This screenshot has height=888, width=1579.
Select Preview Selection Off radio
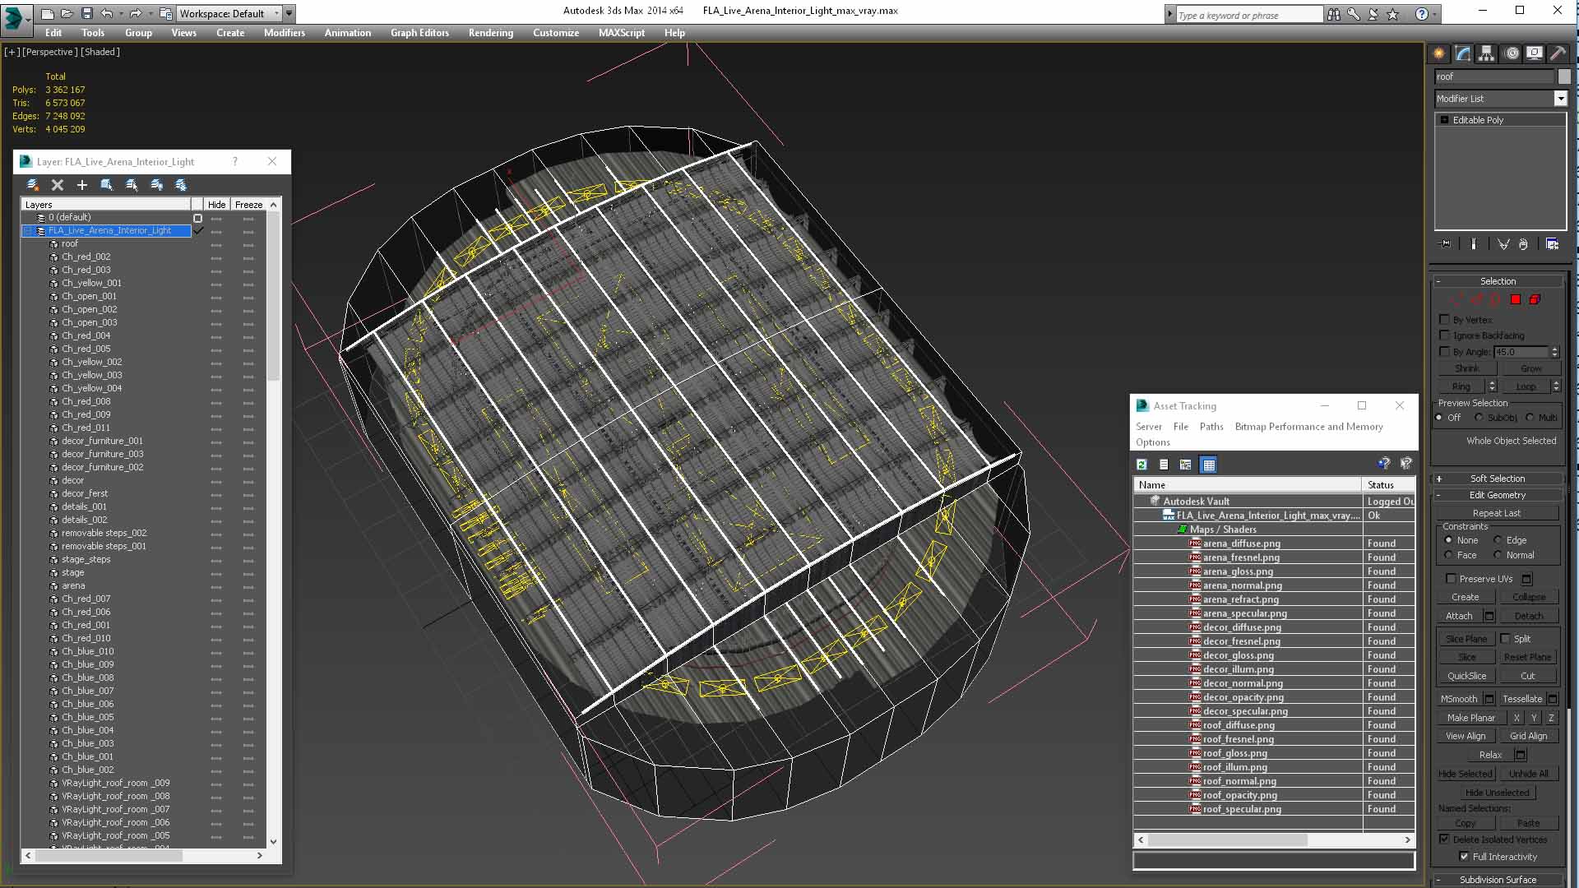1439,418
